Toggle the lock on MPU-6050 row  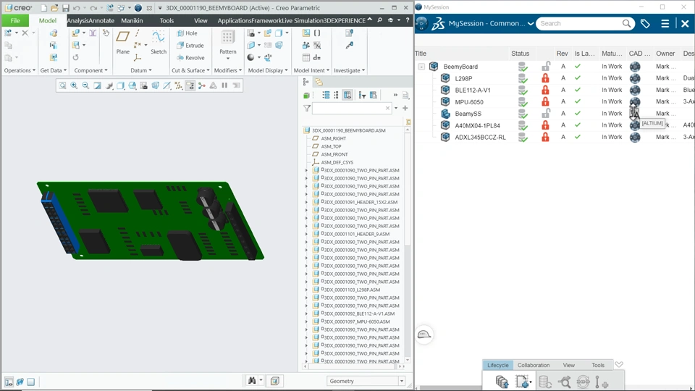[545, 101]
